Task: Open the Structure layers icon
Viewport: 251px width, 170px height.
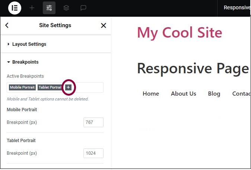Action: tap(66, 8)
